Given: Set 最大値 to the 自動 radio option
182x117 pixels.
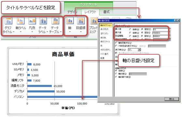Looking at the screenshot, I should pos(130,33).
